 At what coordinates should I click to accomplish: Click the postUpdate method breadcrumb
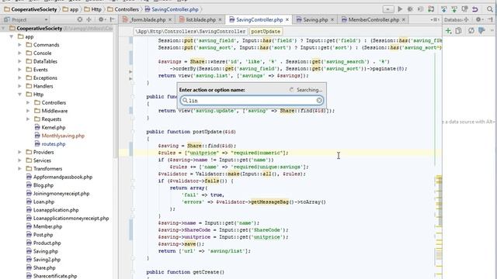point(266,31)
